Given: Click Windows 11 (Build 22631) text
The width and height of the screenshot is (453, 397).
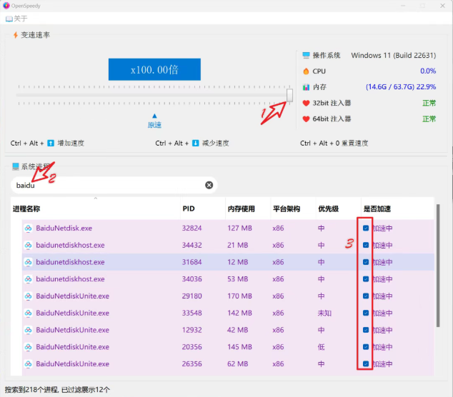Looking at the screenshot, I should tap(394, 55).
